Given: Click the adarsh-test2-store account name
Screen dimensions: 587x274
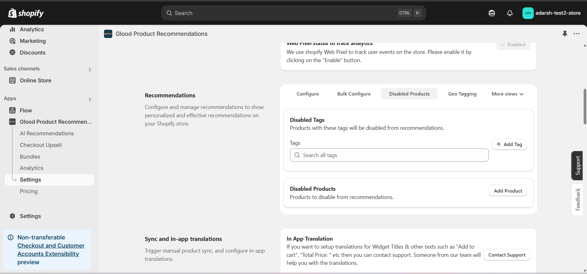Looking at the screenshot, I should pos(558,13).
